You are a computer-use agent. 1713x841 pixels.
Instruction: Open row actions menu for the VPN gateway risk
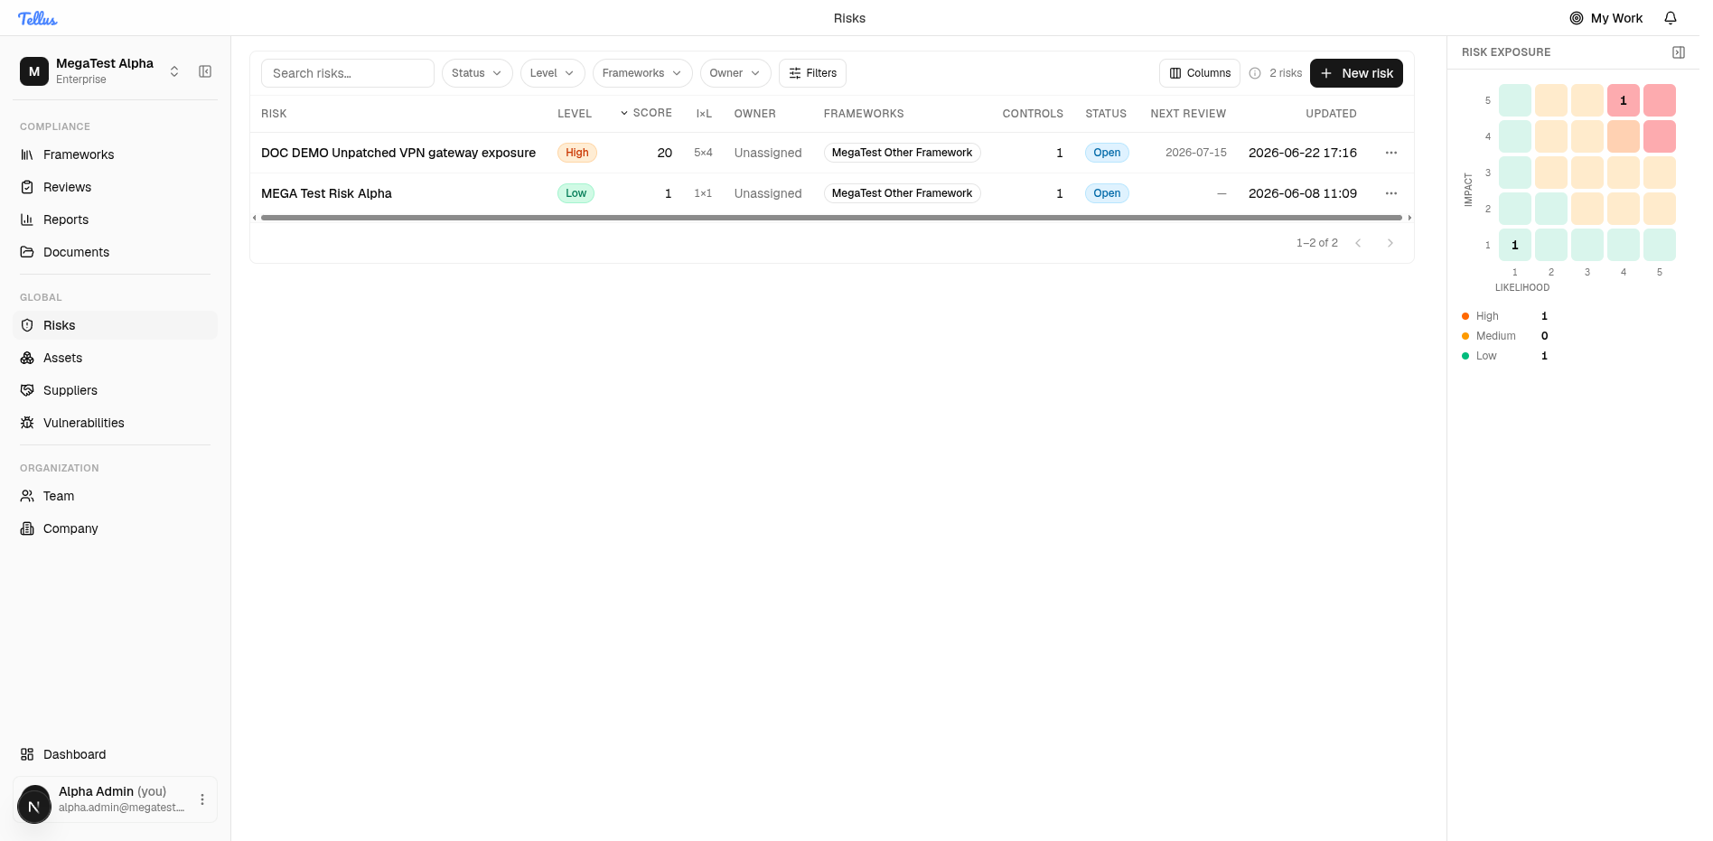[x=1391, y=153]
